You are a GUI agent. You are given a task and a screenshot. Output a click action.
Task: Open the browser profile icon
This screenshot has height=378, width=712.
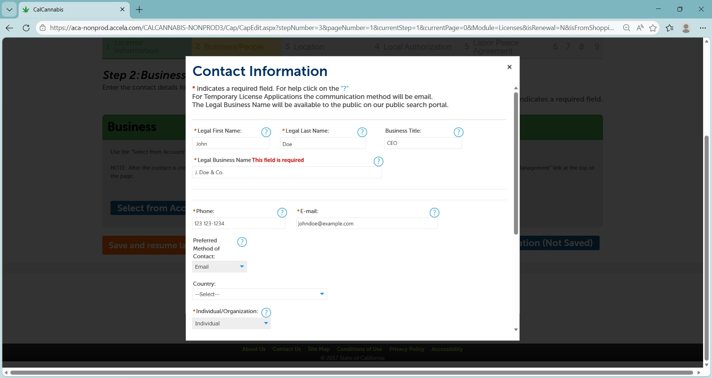686,28
